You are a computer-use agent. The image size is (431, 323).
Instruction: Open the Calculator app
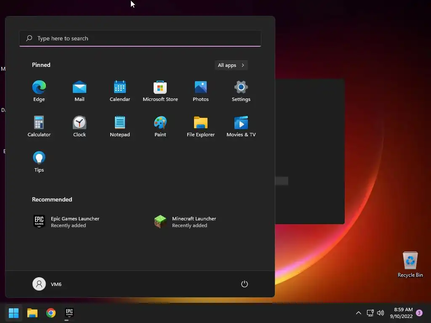click(39, 127)
